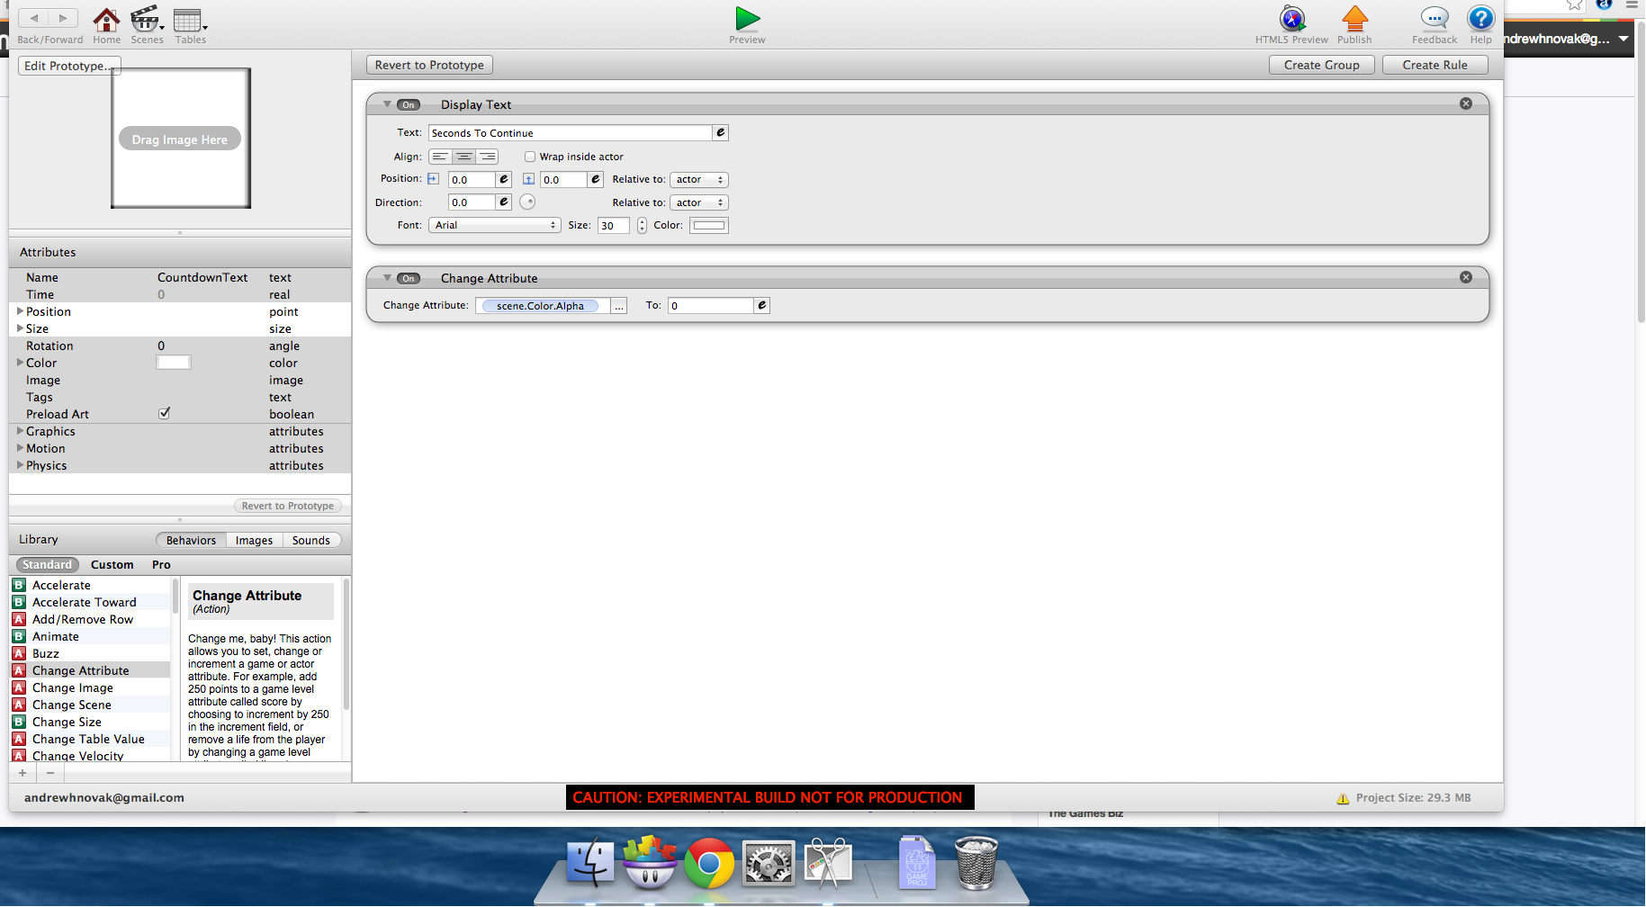
Task: Open the Feedback speech bubble icon
Action: point(1435,19)
